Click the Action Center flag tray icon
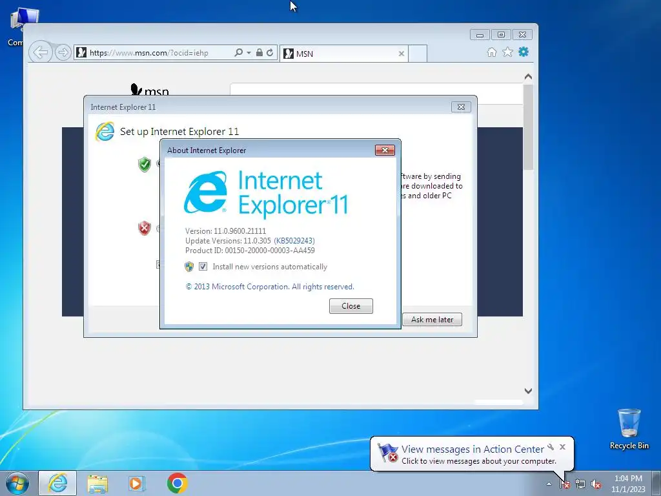Viewport: 661px width, 496px height. [564, 484]
